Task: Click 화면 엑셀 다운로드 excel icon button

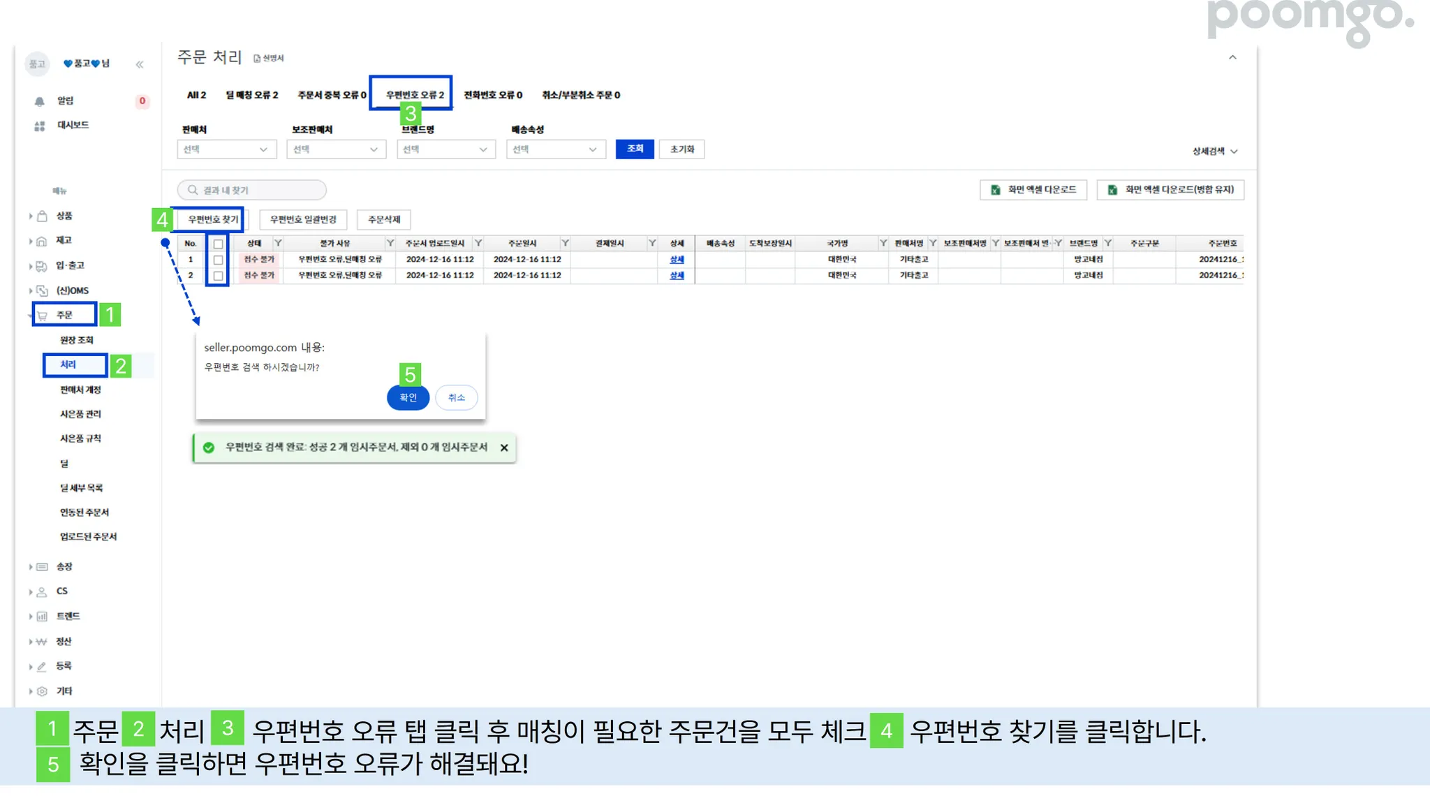Action: 1033,190
